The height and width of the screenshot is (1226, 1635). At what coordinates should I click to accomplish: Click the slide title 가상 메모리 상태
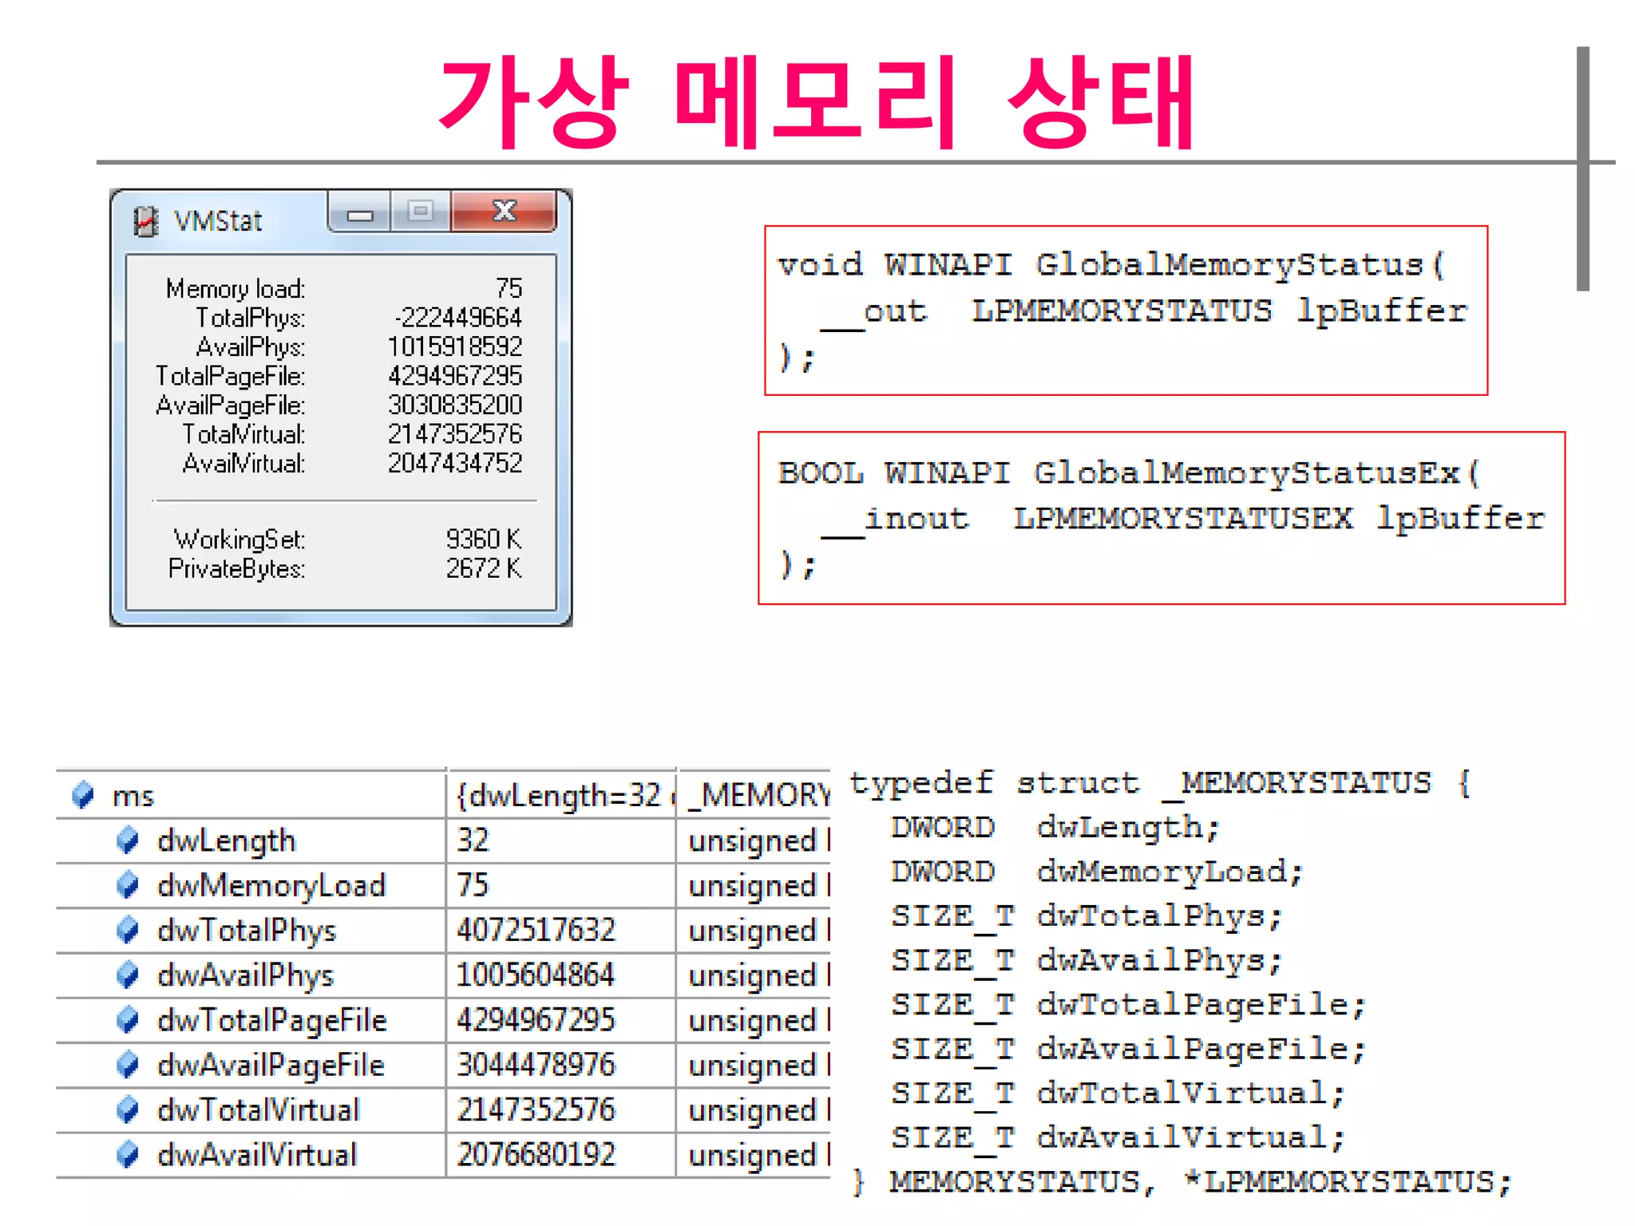(x=817, y=101)
